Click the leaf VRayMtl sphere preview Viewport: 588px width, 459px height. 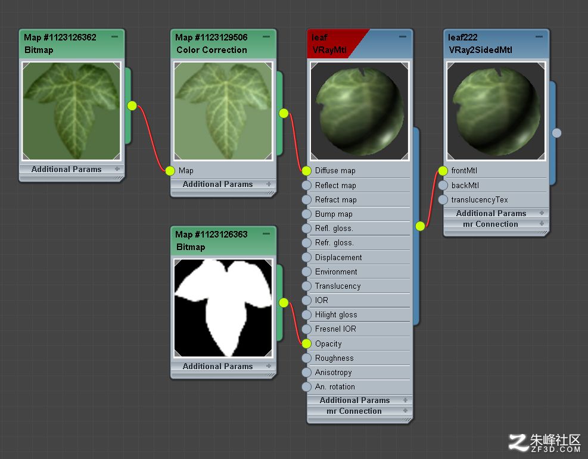360,111
